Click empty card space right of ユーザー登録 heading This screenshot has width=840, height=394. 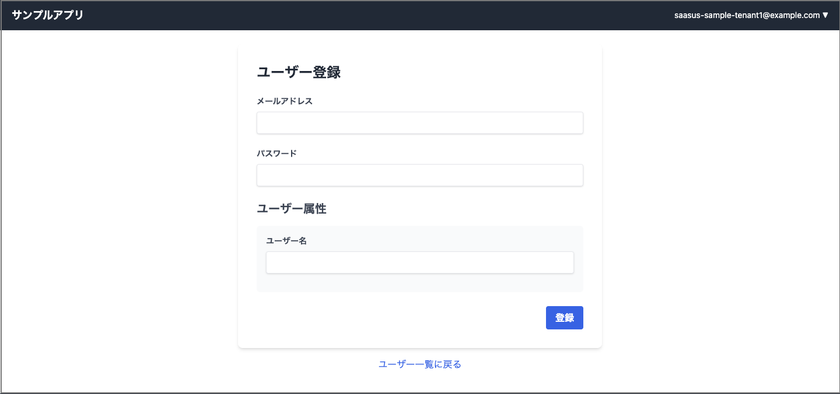(467, 72)
